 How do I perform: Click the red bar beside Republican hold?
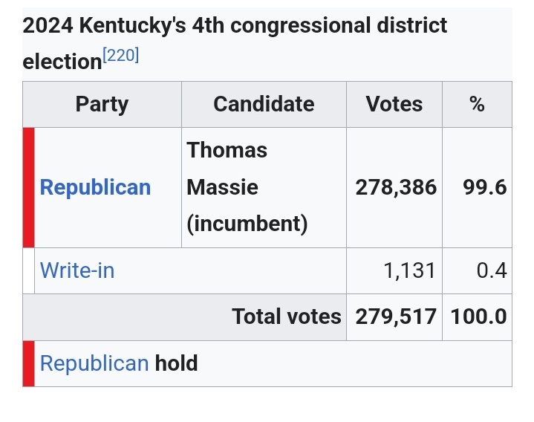click(x=29, y=363)
